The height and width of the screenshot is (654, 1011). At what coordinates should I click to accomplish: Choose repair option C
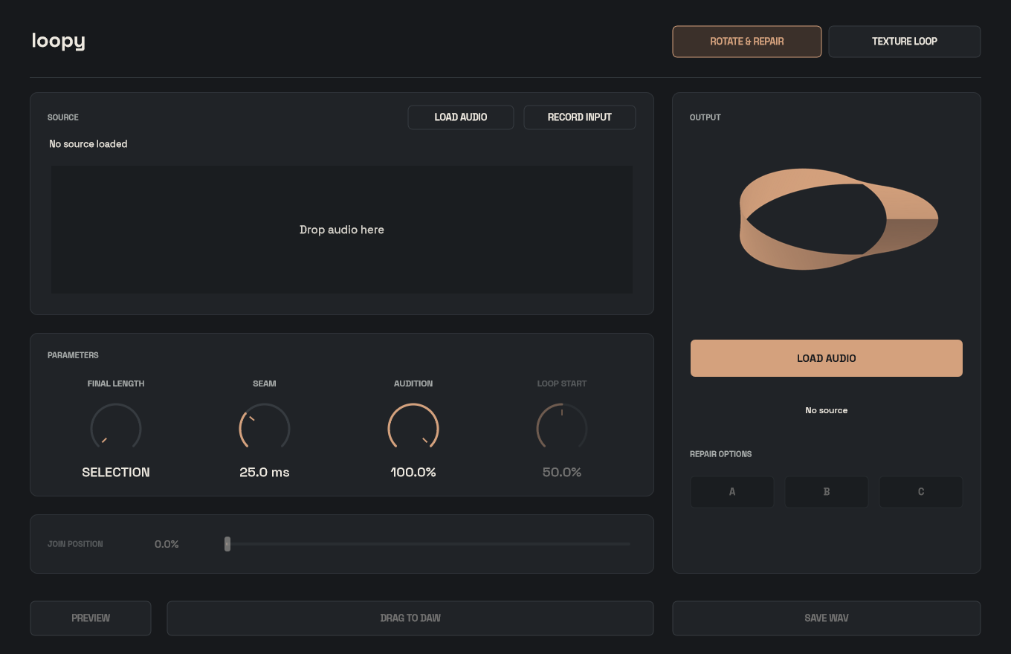[921, 492]
